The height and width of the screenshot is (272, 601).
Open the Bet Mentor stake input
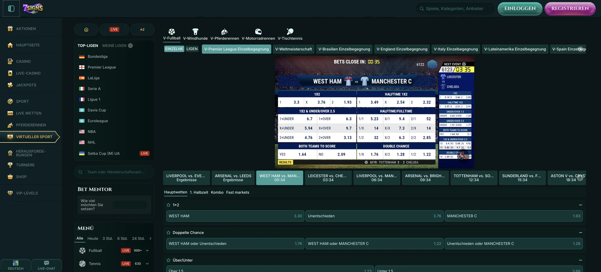130,205
